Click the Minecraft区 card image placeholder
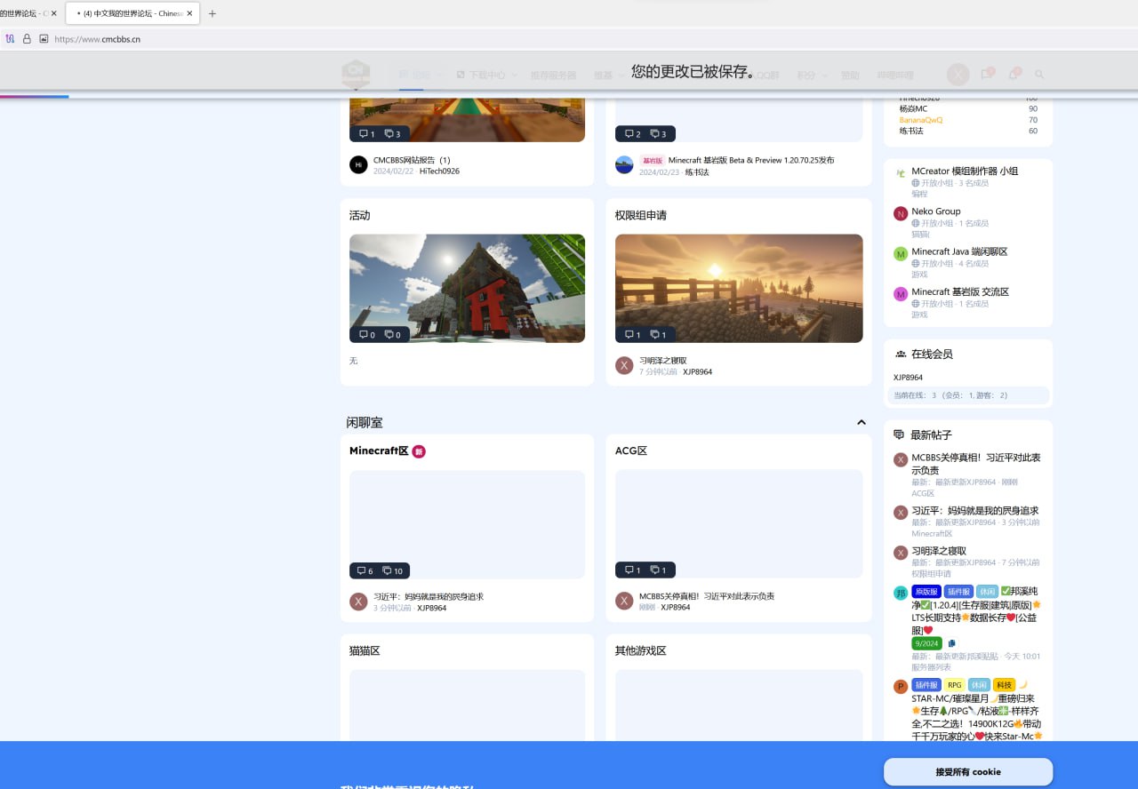 [x=467, y=524]
